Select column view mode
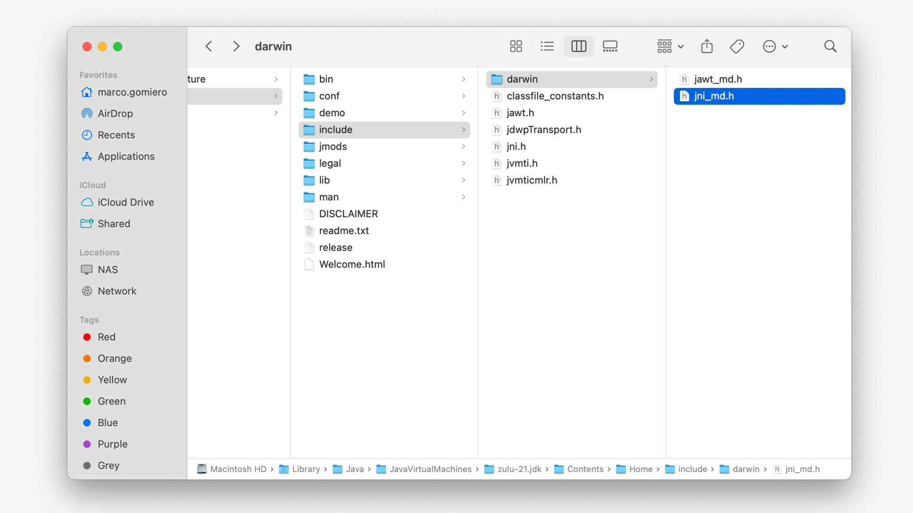The height and width of the screenshot is (513, 913). click(x=578, y=46)
